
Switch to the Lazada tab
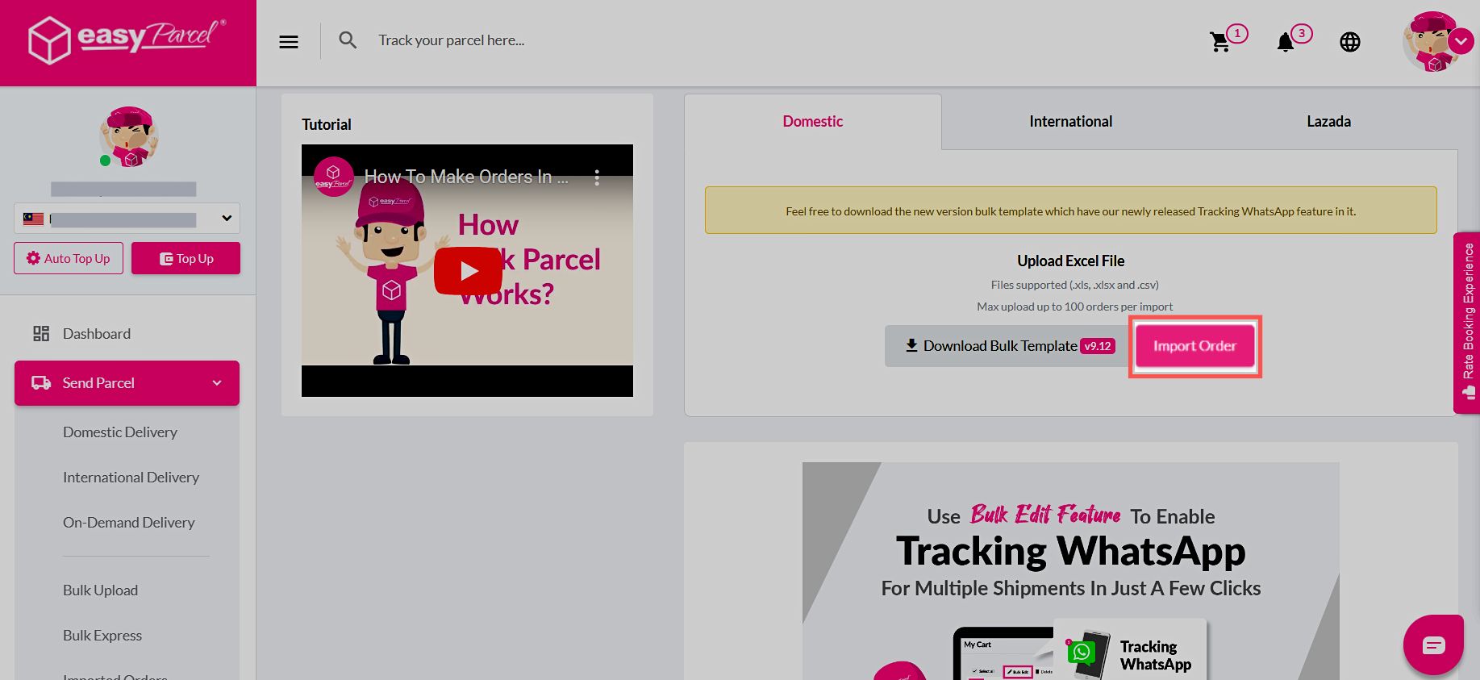(x=1328, y=122)
